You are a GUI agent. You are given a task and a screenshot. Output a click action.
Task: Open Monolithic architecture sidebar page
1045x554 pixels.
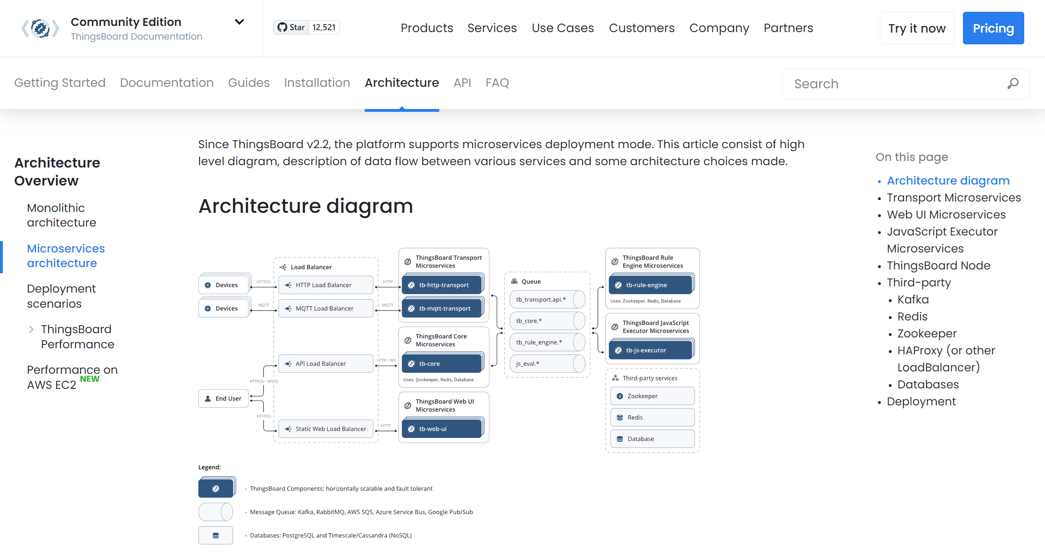pyautogui.click(x=61, y=215)
